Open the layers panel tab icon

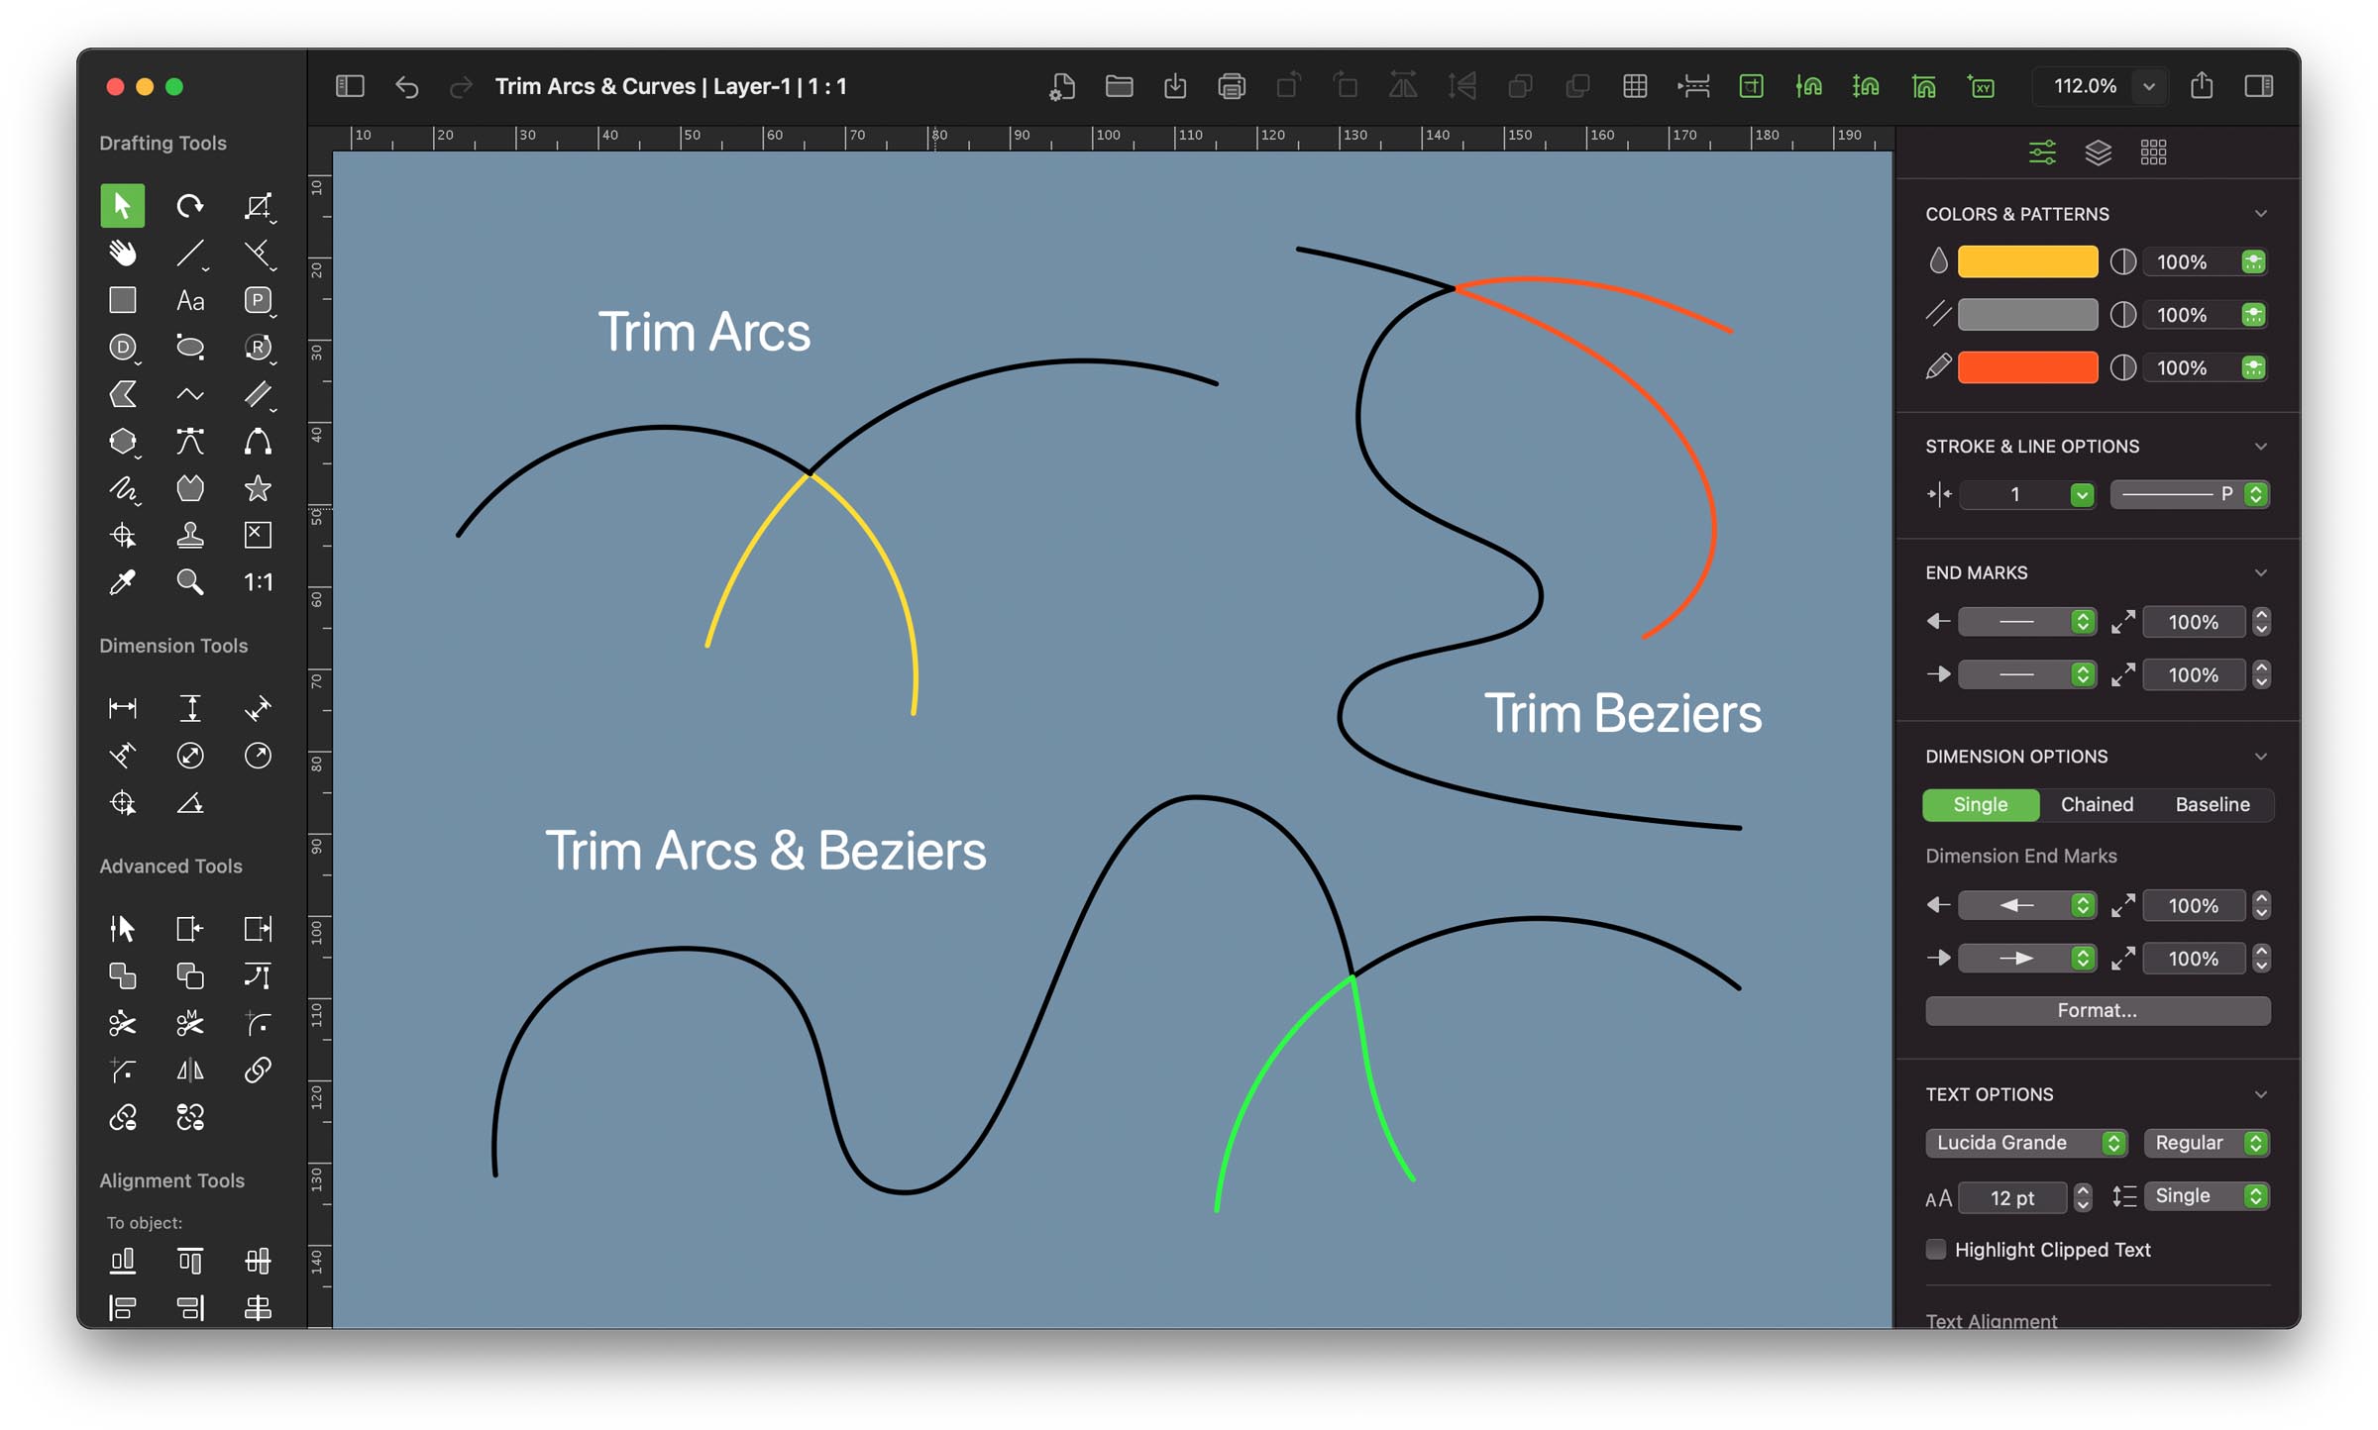pos(2098,153)
